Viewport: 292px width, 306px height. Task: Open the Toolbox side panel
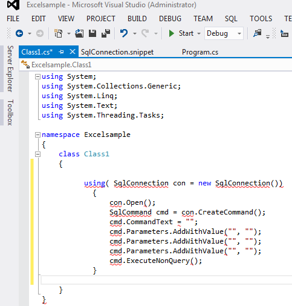click(10, 112)
